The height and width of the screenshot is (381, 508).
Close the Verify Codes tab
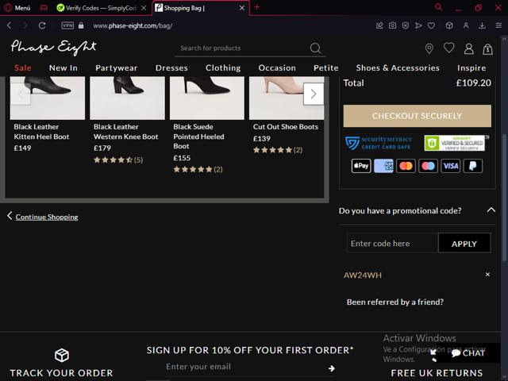pos(144,8)
